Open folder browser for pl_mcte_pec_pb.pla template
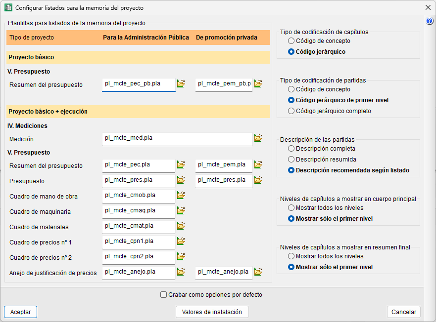The height and width of the screenshot is (322, 436). point(181,84)
